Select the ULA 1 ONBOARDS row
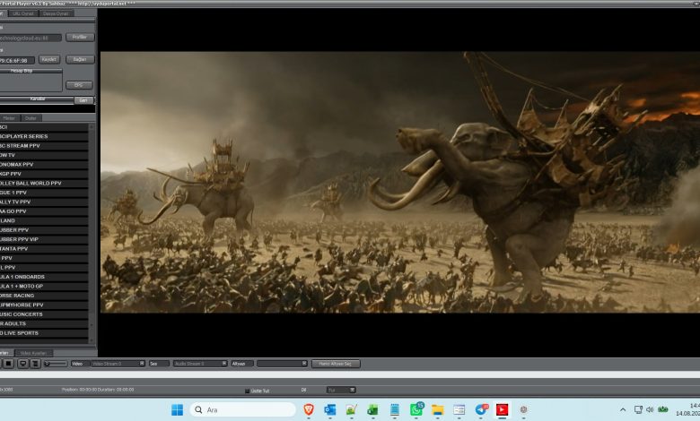Screen dimensions: 700x421 44,277
